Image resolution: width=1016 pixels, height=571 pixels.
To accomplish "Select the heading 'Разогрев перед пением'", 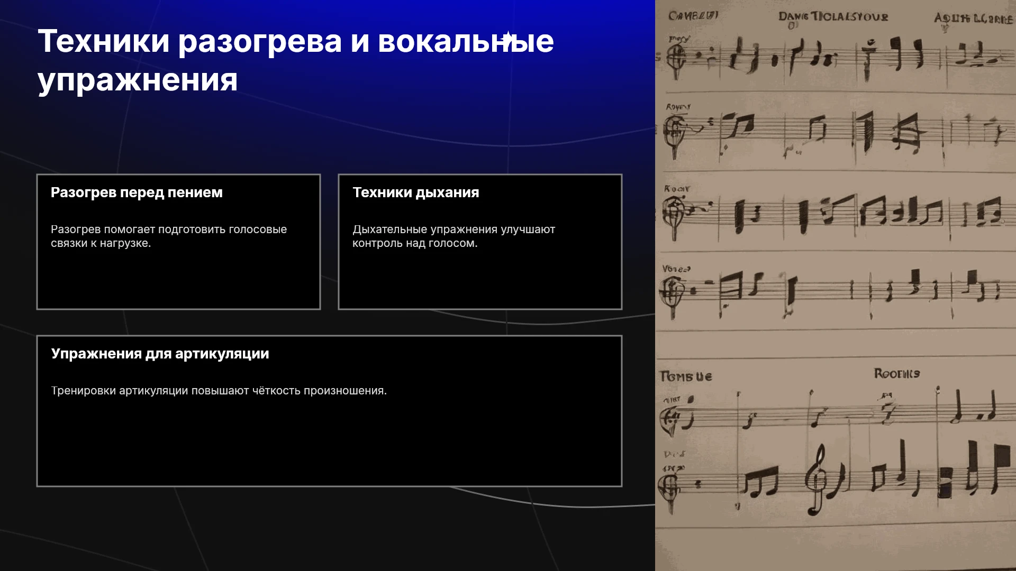I will tap(137, 192).
